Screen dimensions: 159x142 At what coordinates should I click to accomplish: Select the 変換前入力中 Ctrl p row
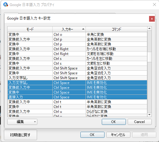pos(77,39)
